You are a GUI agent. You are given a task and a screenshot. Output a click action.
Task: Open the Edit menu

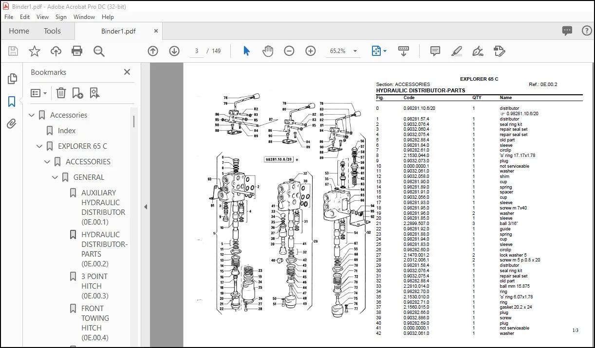coord(25,17)
